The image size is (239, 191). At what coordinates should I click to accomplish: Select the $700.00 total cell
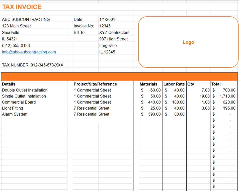click(x=224, y=90)
